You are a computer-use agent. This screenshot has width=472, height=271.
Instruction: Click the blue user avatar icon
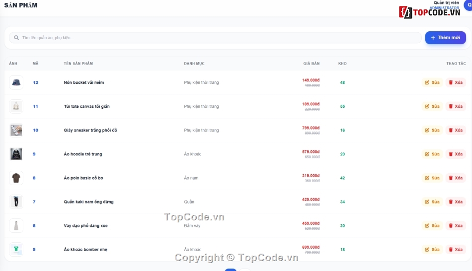tap(469, 4)
